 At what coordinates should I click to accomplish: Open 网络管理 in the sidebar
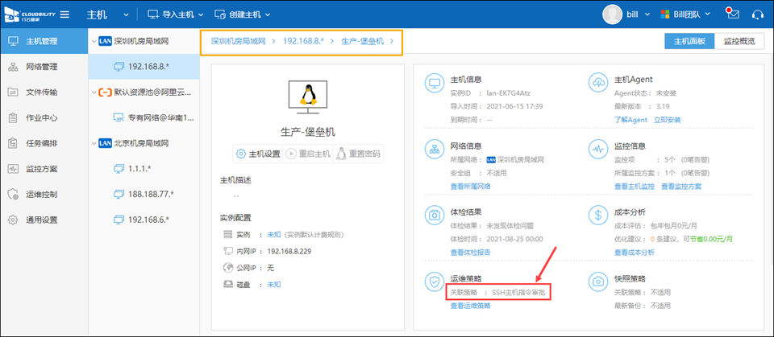(41, 67)
